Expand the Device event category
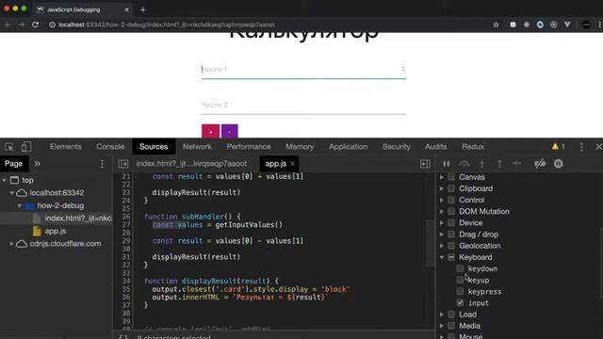Image resolution: width=603 pixels, height=339 pixels. click(442, 223)
